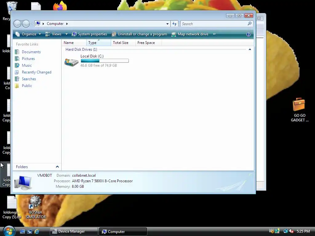Click the Refresh button beside address bar

[x=174, y=24]
